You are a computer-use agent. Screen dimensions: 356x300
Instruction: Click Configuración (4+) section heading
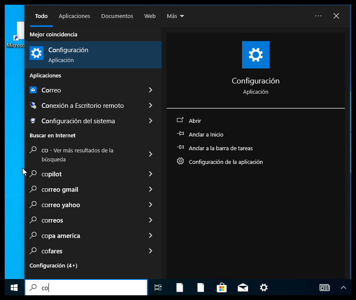tap(54, 265)
